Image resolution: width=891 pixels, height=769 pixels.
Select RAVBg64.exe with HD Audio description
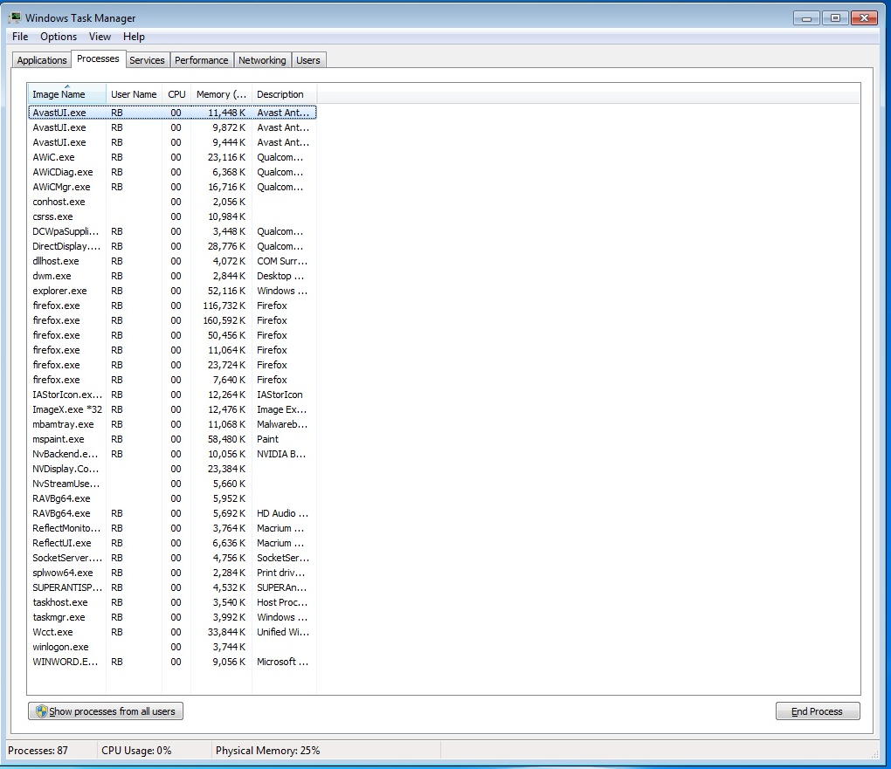pyautogui.click(x=172, y=513)
